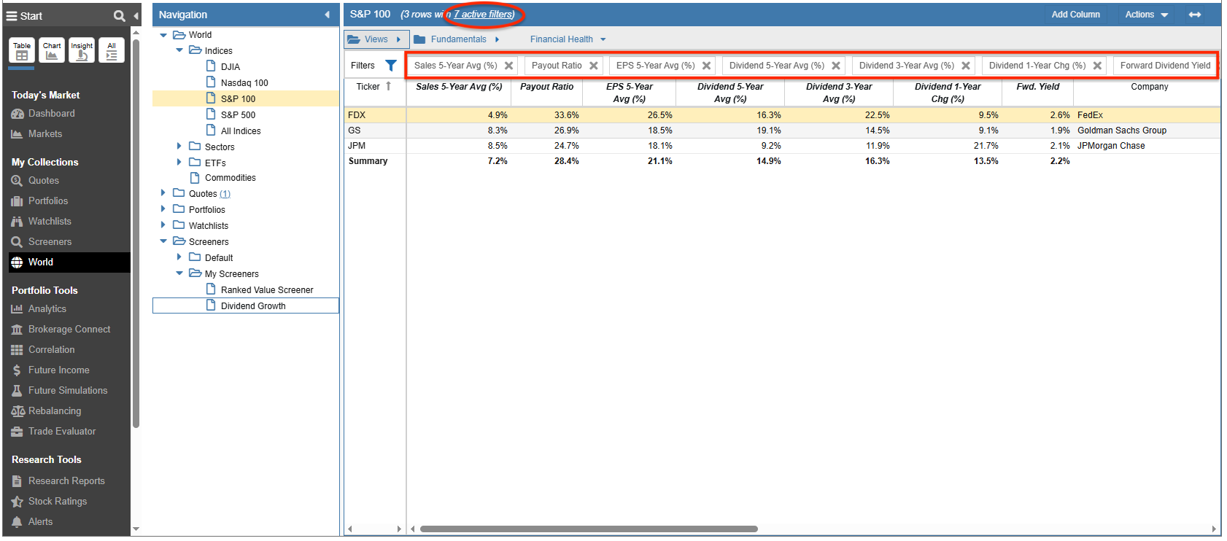
Task: Expand the Portfolios tree folder
Action: [x=163, y=209]
